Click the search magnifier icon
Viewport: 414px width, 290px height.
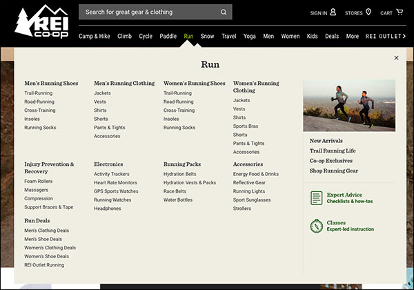point(224,12)
